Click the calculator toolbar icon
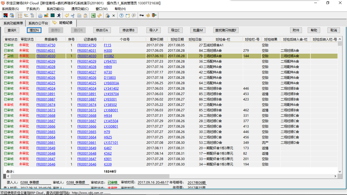Image resolution: width=347 pixels, height=195 pixels. pyautogui.click(x=53, y=15)
